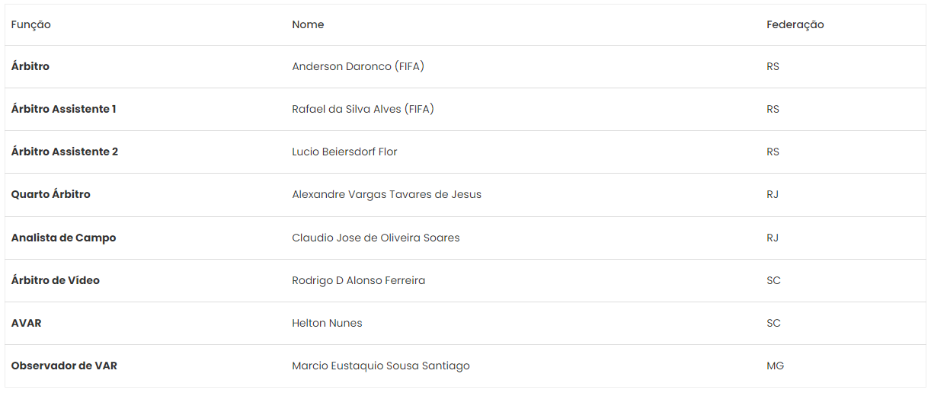The width and height of the screenshot is (931, 396).
Task: Select the Observador de VAR label
Action: (64, 366)
